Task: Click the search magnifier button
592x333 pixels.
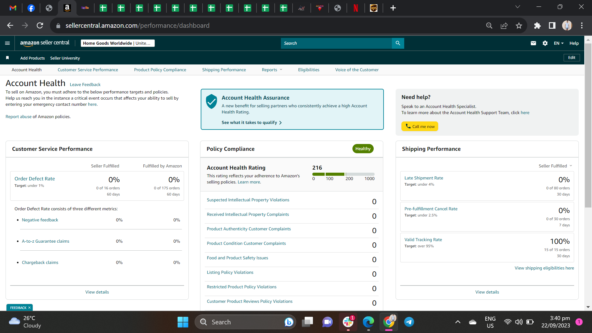Action: [x=398, y=43]
